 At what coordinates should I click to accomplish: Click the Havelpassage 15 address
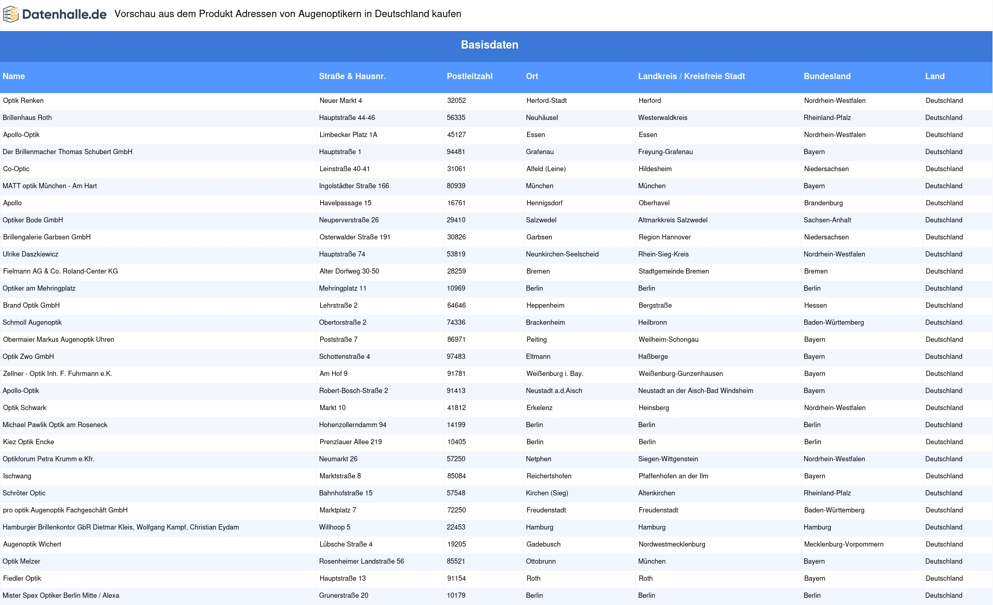click(345, 203)
